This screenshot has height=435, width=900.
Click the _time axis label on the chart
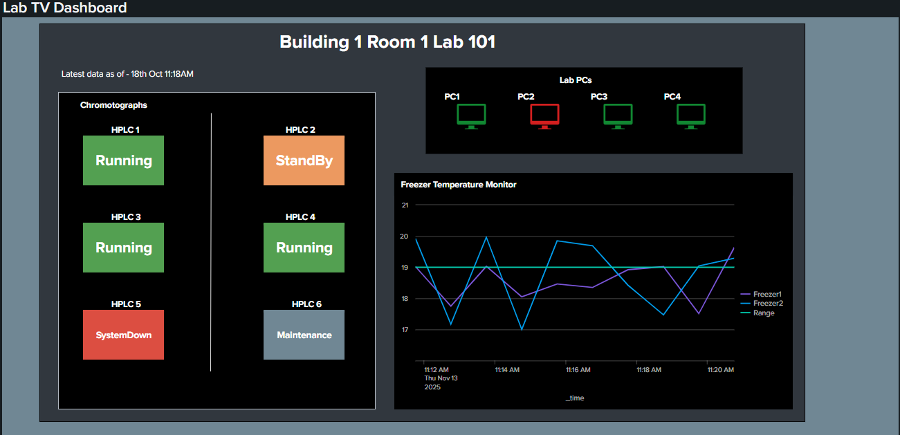pos(575,398)
